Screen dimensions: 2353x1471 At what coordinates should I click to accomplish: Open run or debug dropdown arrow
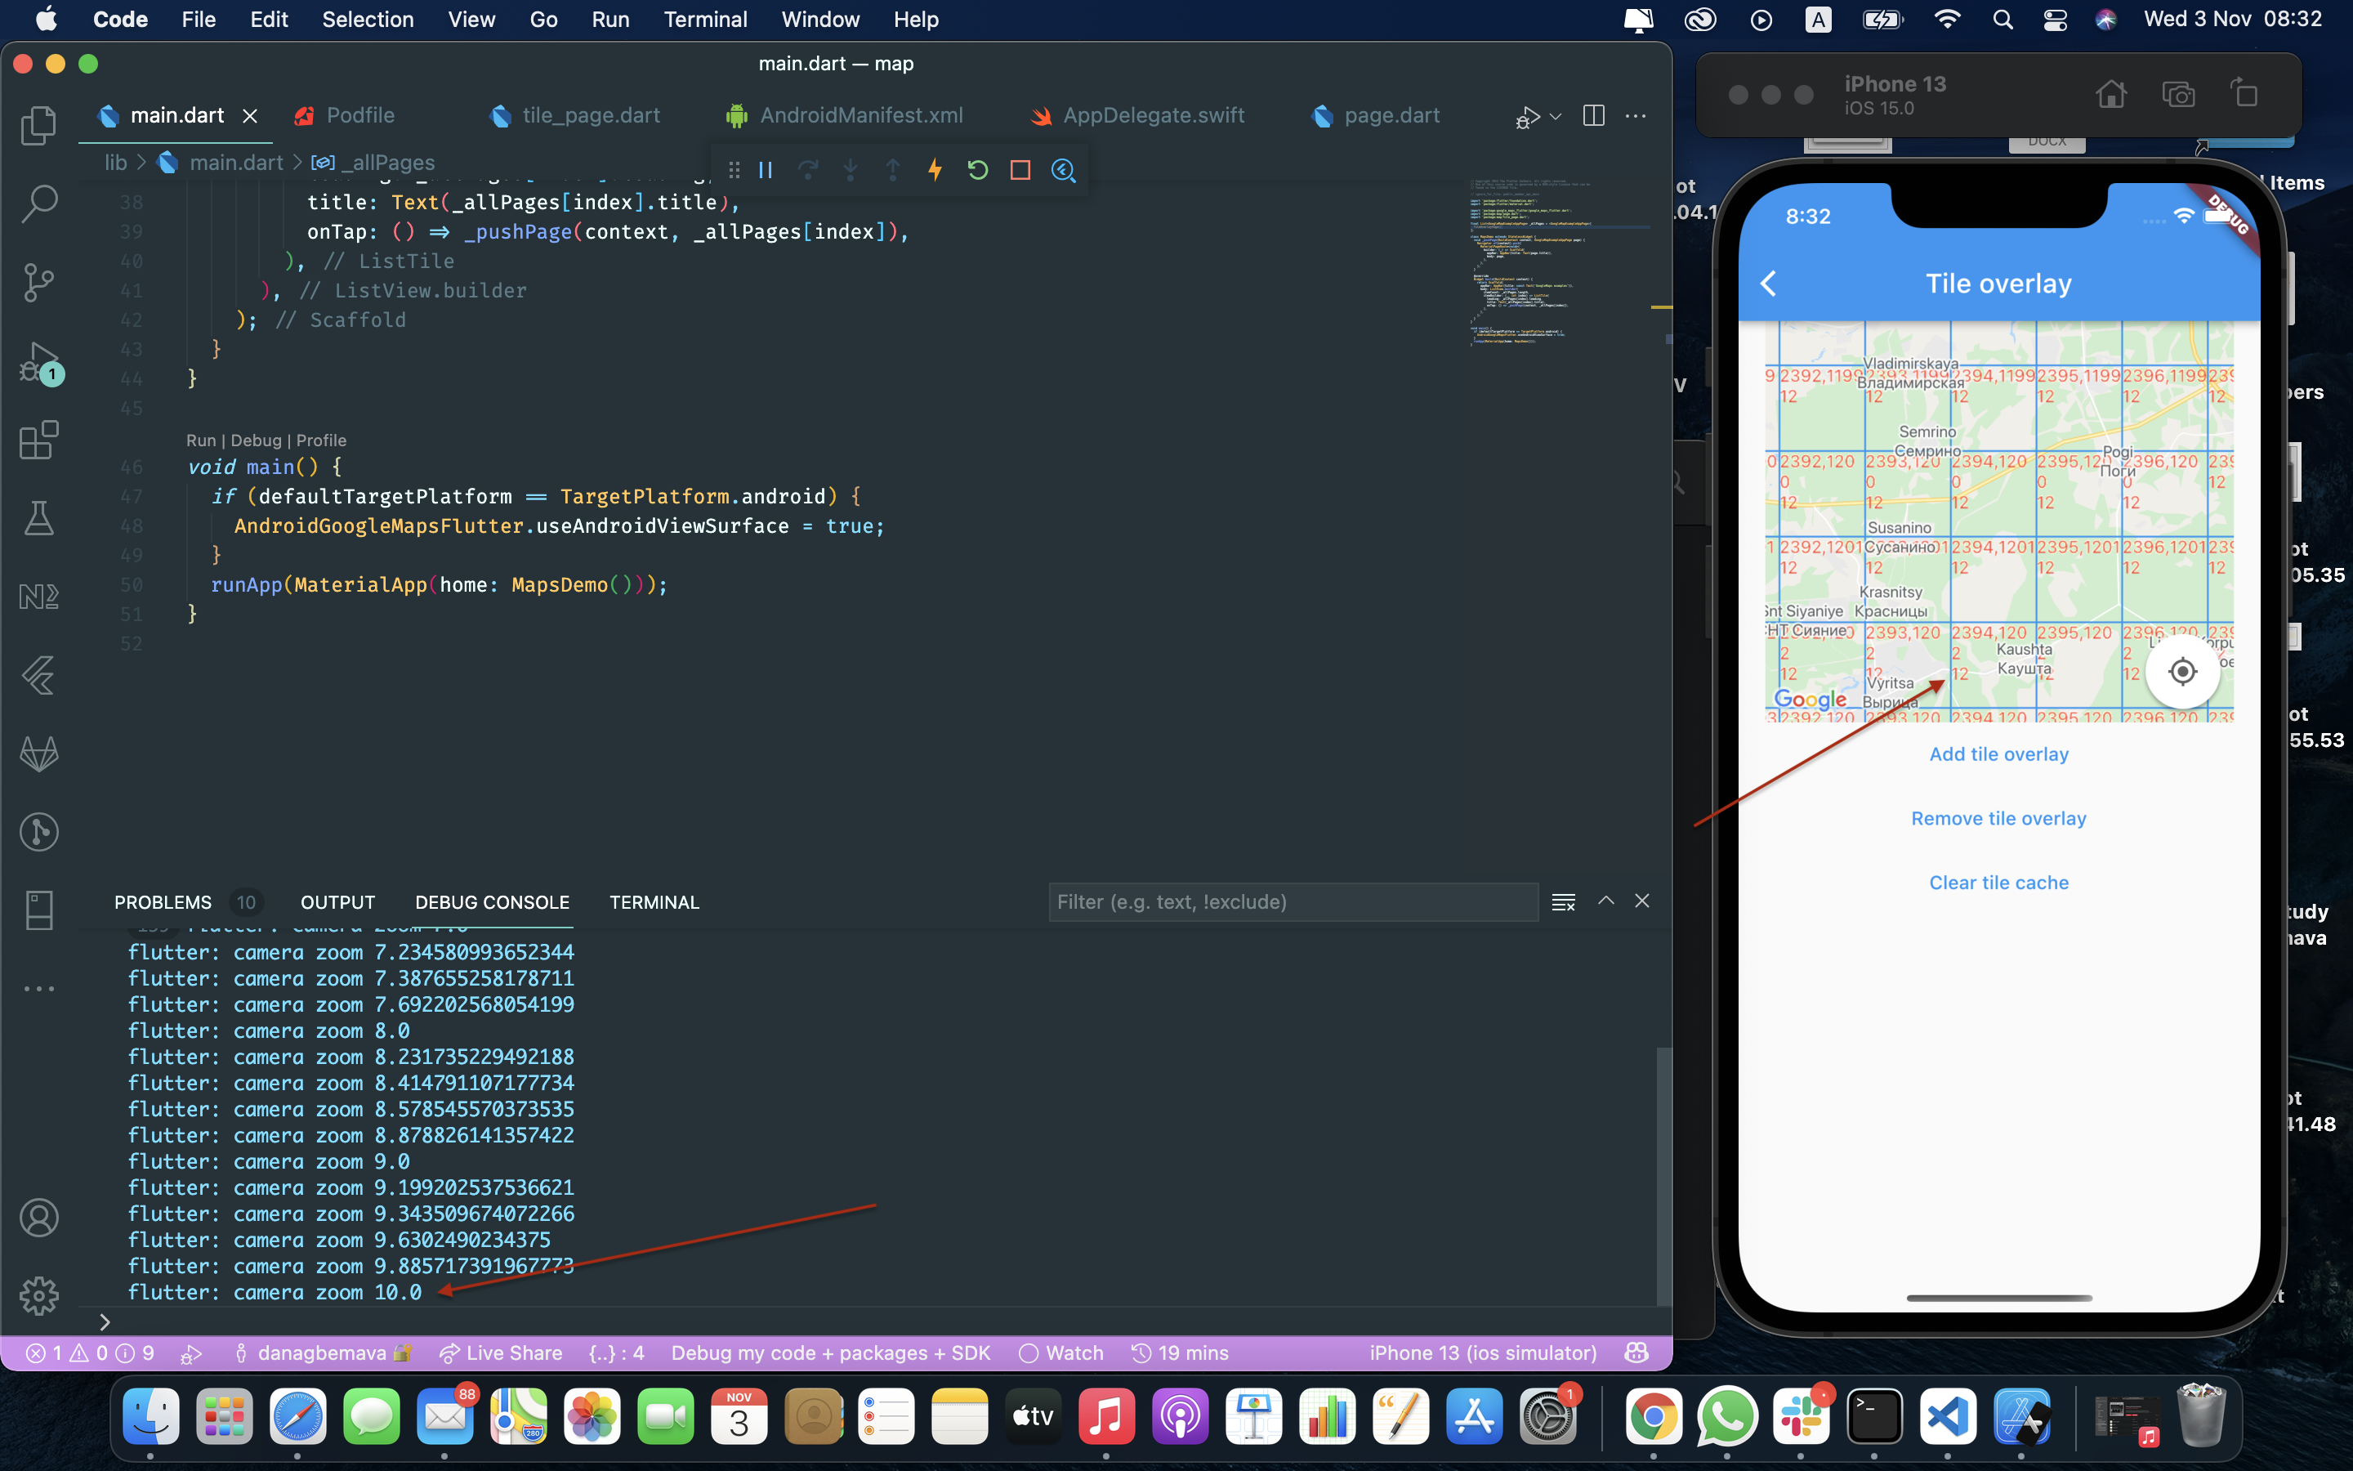1556,117
